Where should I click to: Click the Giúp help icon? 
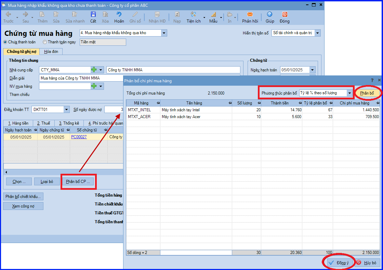(270, 14)
